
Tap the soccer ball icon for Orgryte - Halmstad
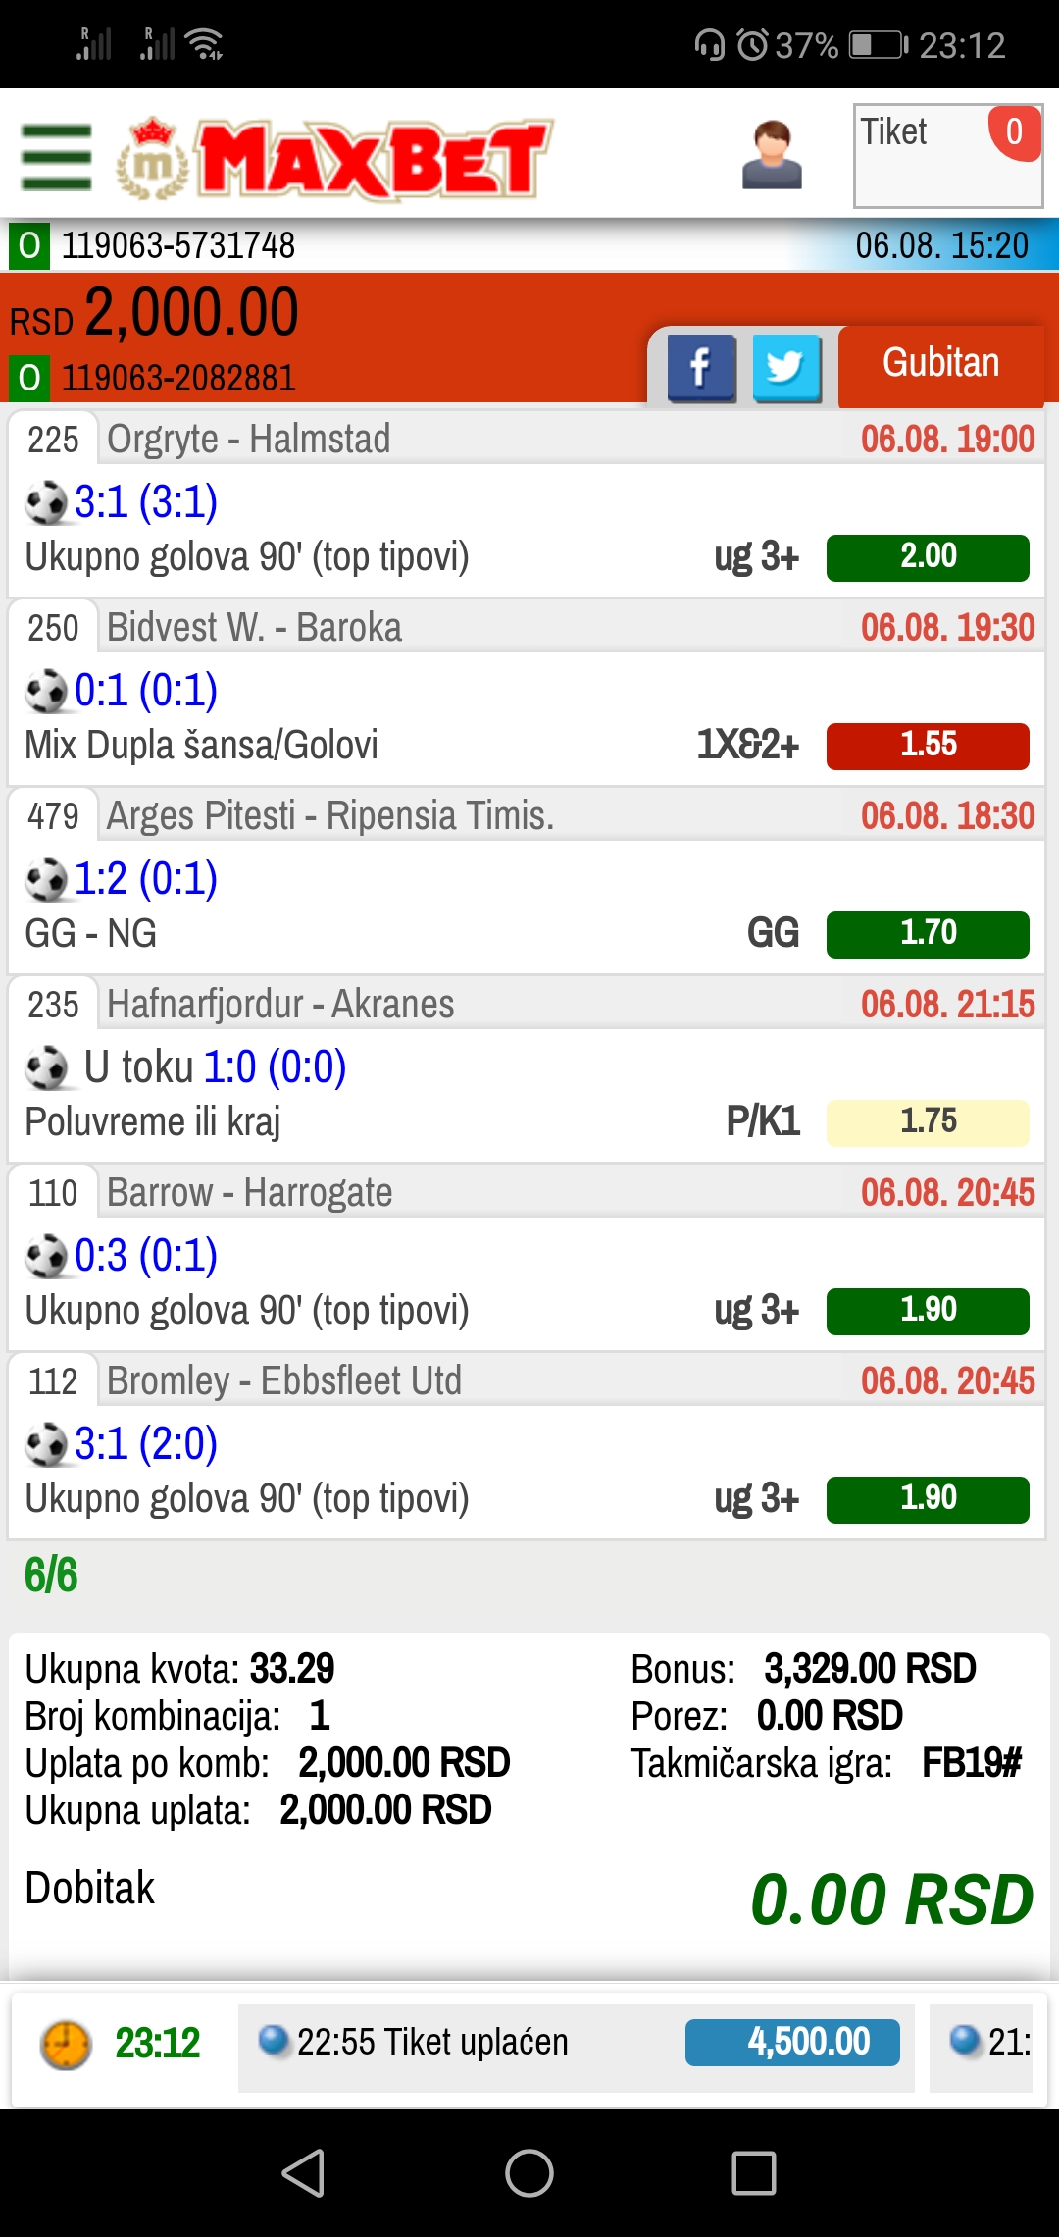(x=46, y=503)
